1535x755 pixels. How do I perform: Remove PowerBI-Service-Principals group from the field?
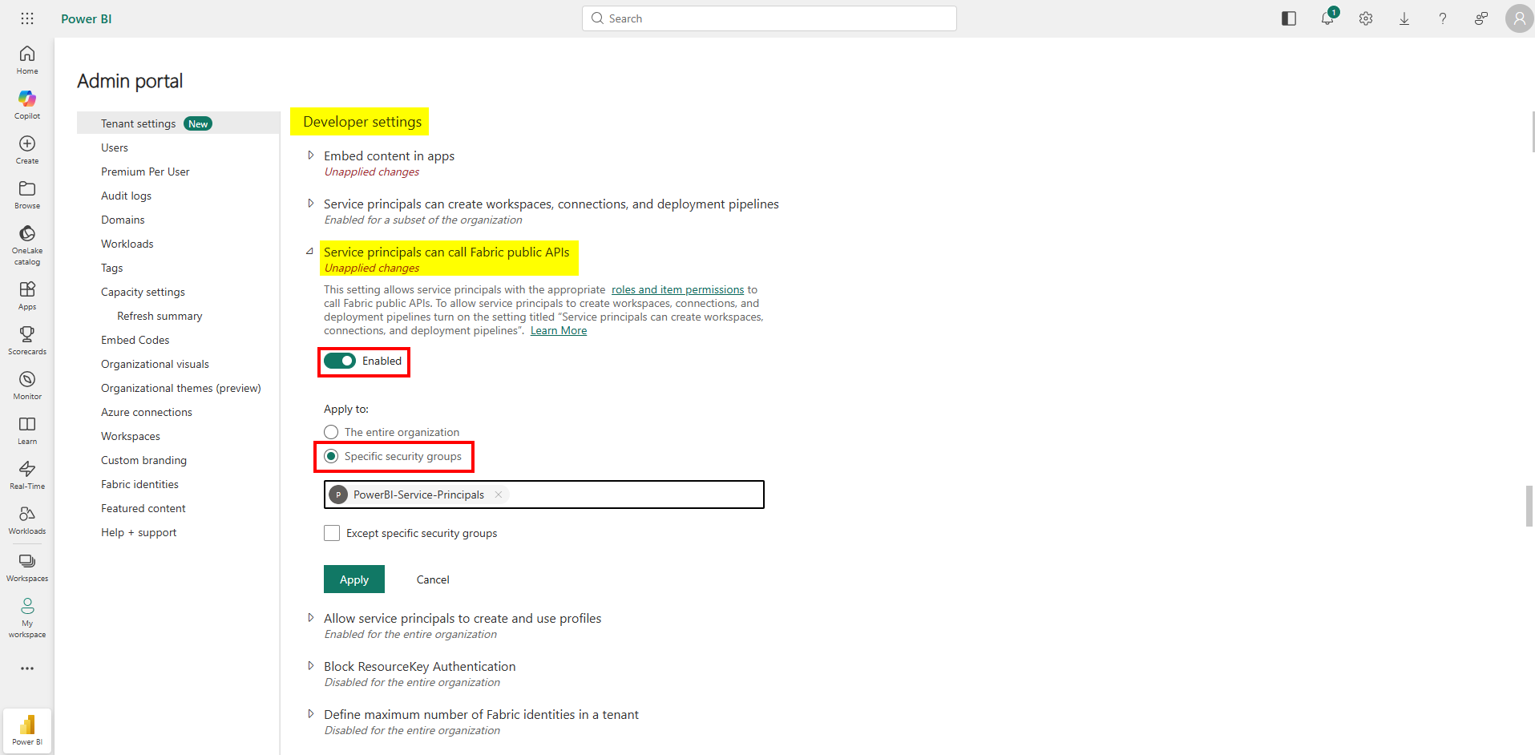(x=499, y=495)
